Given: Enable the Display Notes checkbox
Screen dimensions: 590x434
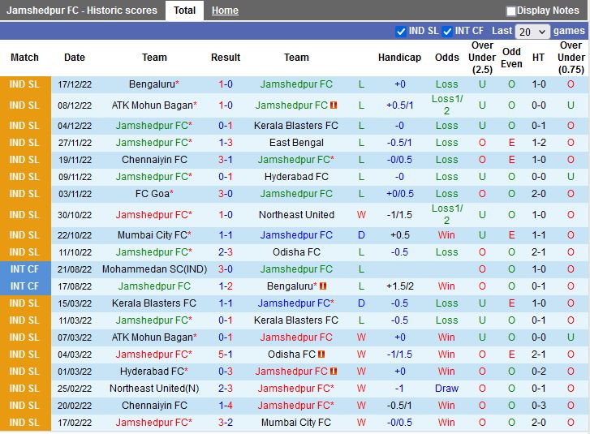Looking at the screenshot, I should tap(511, 11).
